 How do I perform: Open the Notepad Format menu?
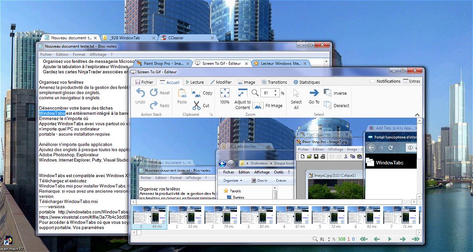[79, 54]
